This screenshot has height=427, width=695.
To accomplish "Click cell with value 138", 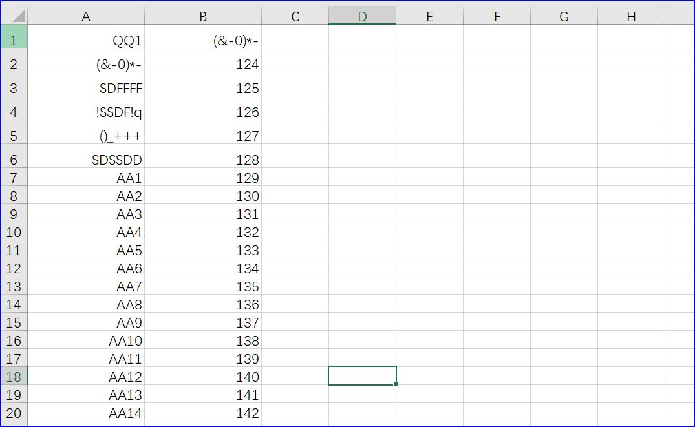I will [203, 340].
